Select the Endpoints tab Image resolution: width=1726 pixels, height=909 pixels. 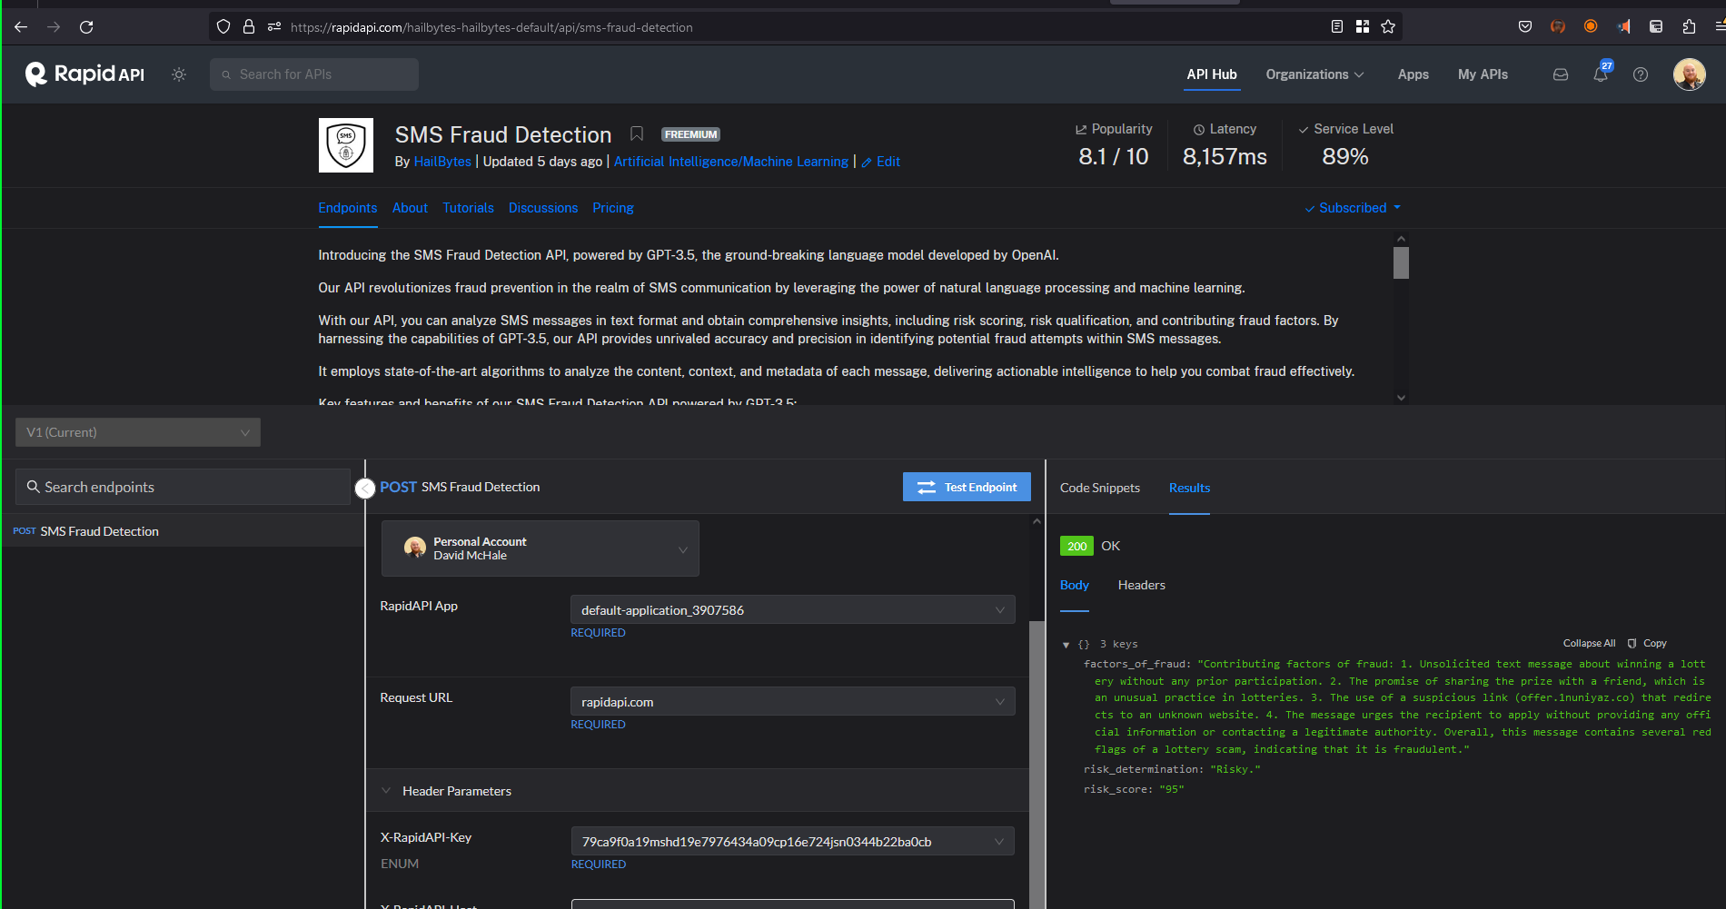(x=348, y=208)
